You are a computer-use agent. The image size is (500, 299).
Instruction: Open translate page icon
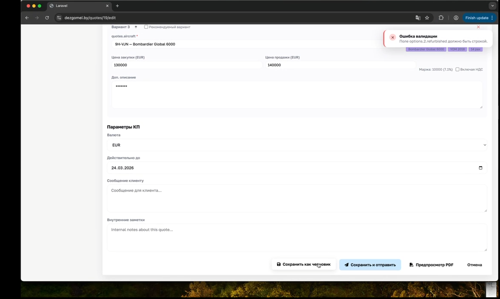click(x=418, y=18)
